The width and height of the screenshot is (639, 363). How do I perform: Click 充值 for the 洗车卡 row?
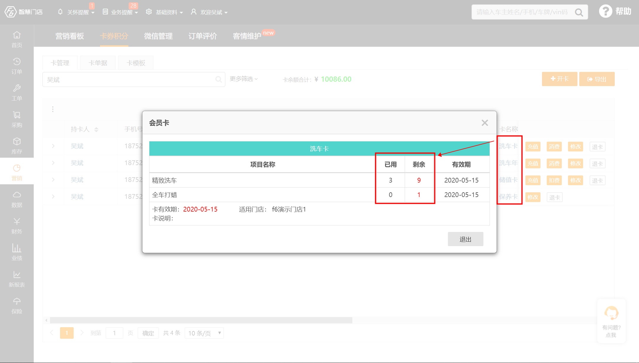pyautogui.click(x=533, y=146)
